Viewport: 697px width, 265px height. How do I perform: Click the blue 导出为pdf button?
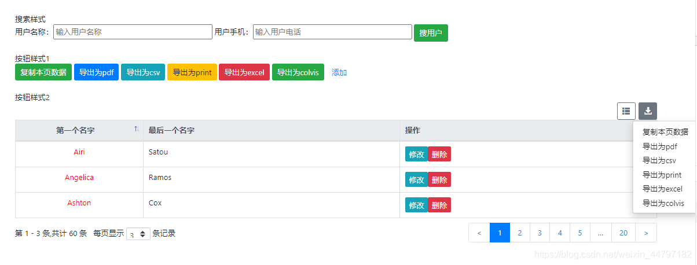[x=97, y=72]
